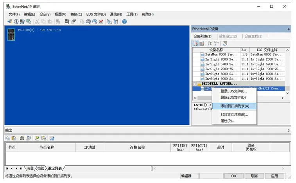296x183 pixels.
Task: Click the scissors Cut icon
Action: point(37,22)
